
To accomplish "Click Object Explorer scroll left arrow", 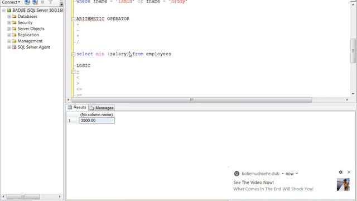I will 3,197.
